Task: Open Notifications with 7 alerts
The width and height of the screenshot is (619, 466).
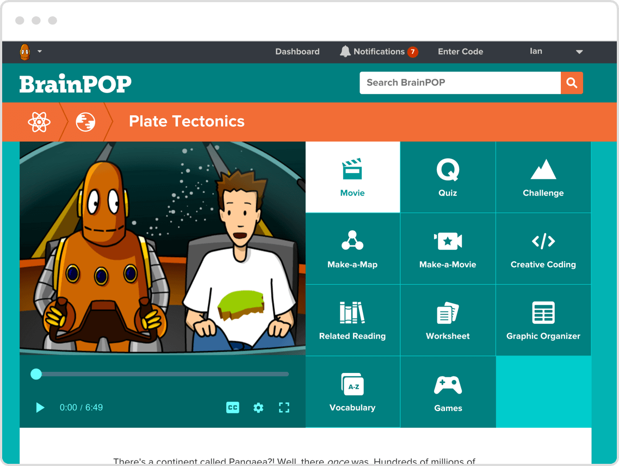Action: [379, 52]
